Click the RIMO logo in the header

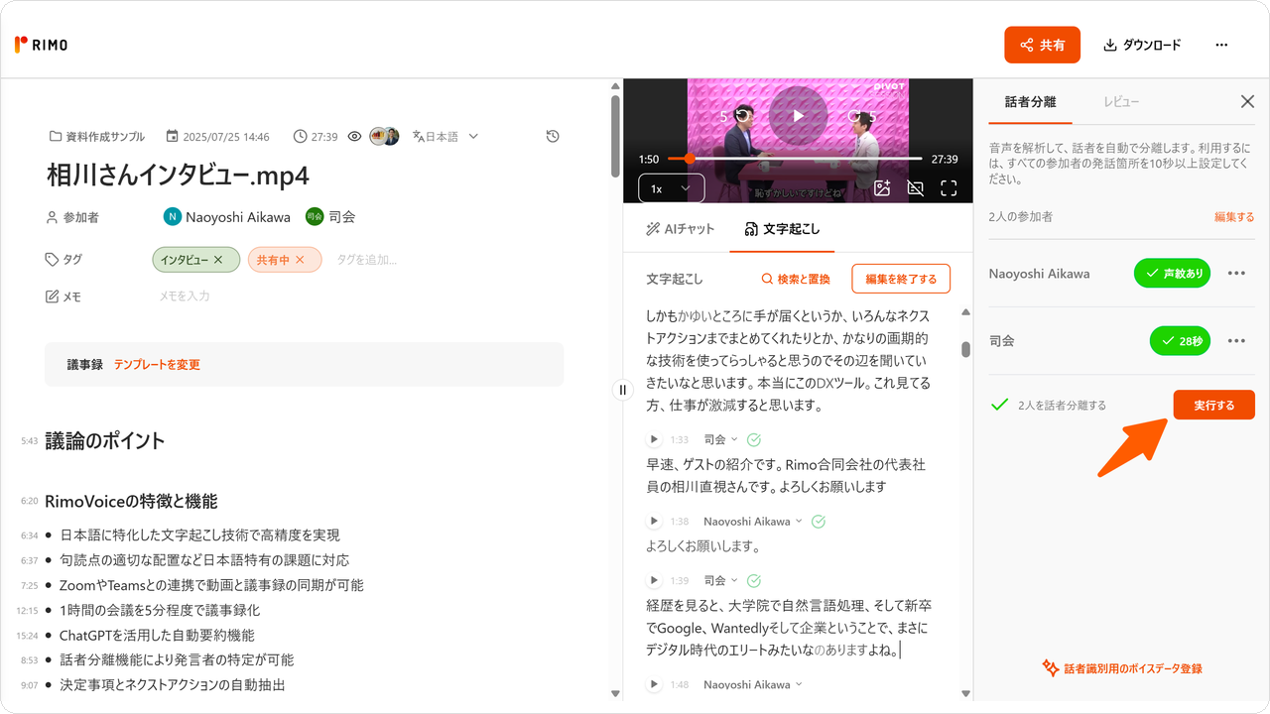tap(42, 45)
